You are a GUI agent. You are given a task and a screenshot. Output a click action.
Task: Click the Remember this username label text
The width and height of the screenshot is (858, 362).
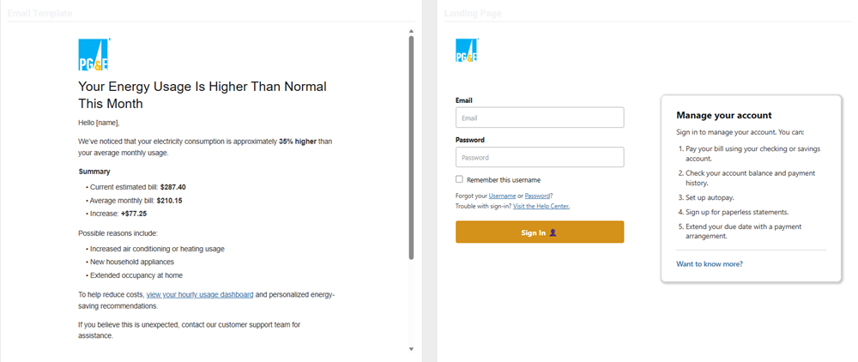(x=504, y=180)
